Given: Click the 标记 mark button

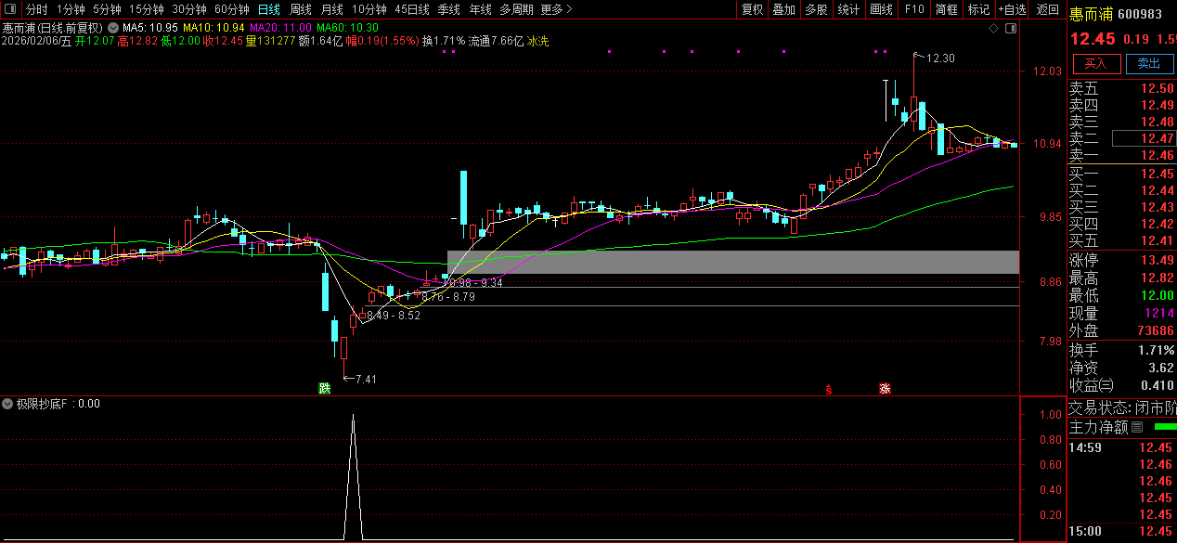Looking at the screenshot, I should [978, 9].
